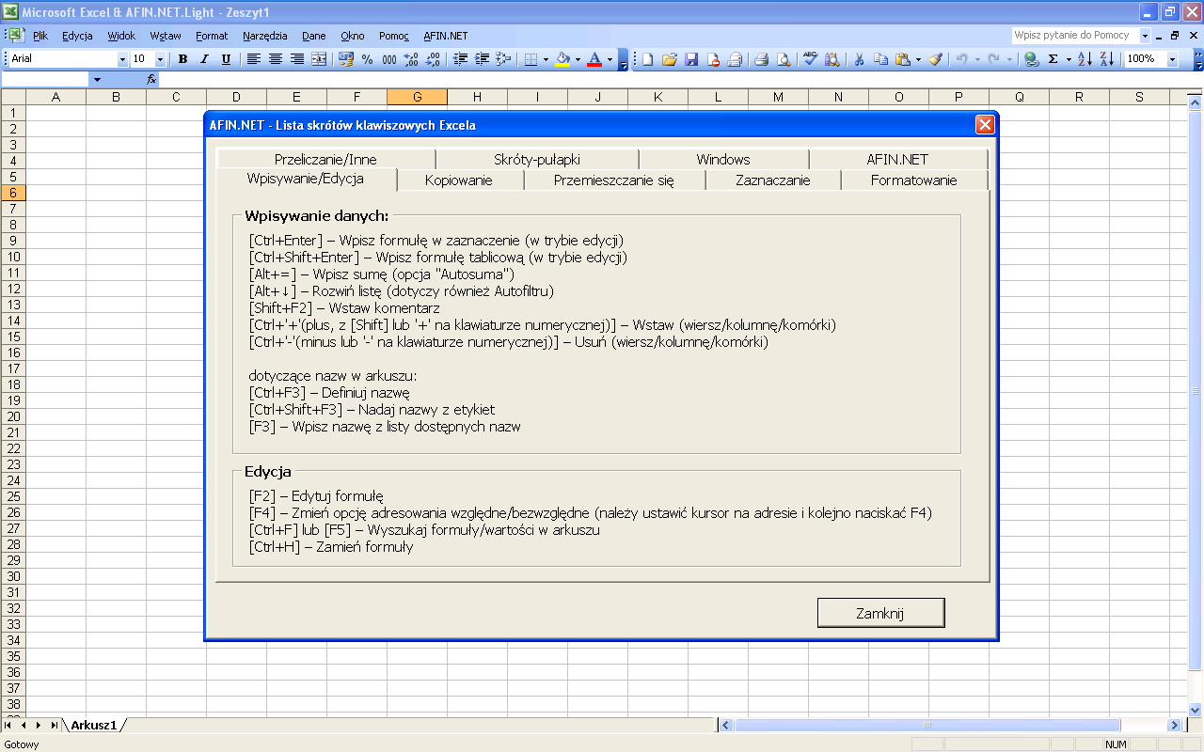This screenshot has height=752, width=1204.
Task: Expand the Name Box dropdown
Action: 96,80
